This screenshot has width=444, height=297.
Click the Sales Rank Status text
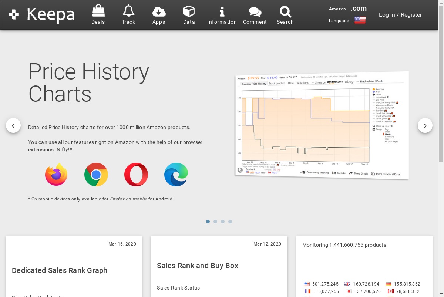(x=178, y=288)
